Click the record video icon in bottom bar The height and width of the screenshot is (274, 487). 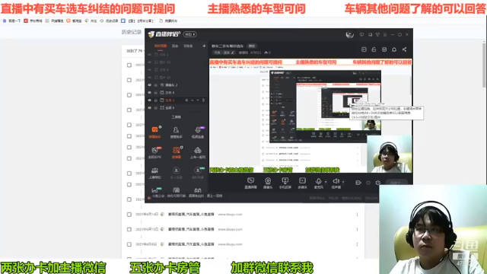click(x=358, y=183)
